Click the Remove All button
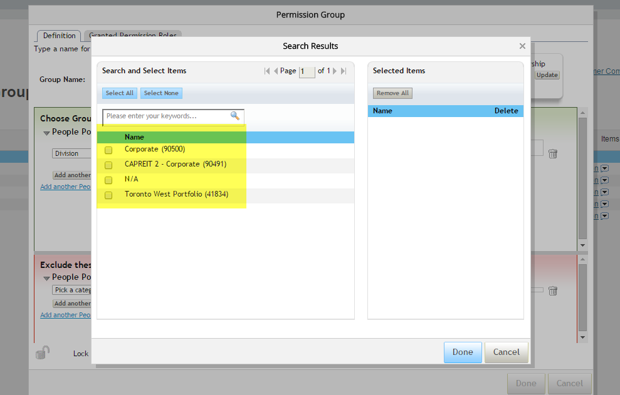This screenshot has width=620, height=395. click(x=392, y=93)
